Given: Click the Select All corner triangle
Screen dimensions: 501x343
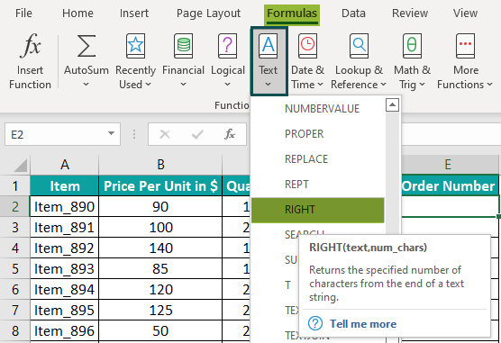Looking at the screenshot, I should click(21, 166).
